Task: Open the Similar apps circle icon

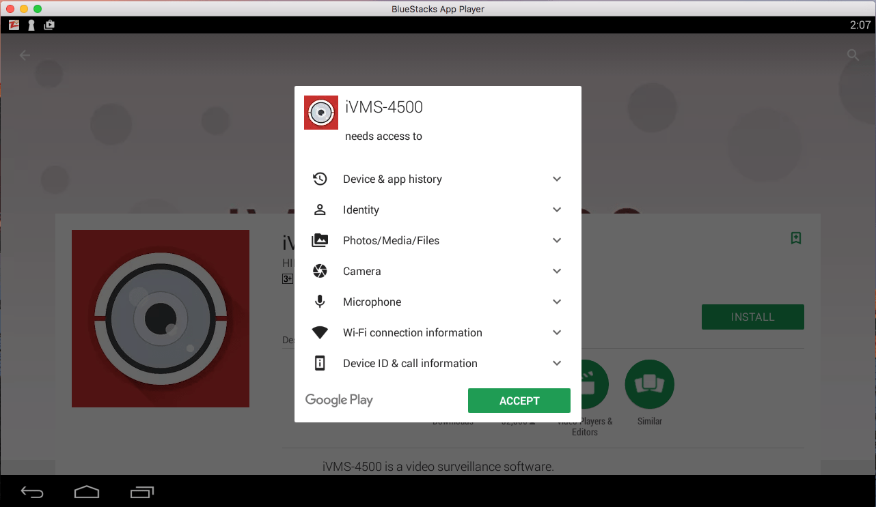Action: (650, 384)
